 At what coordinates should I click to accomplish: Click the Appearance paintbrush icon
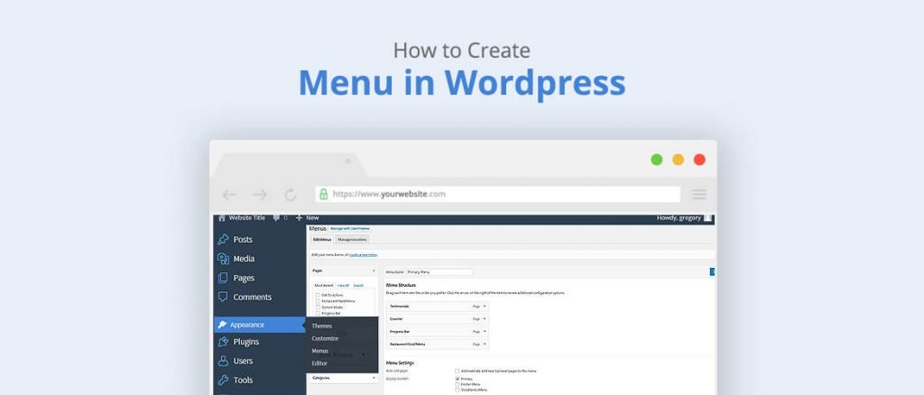tap(222, 325)
